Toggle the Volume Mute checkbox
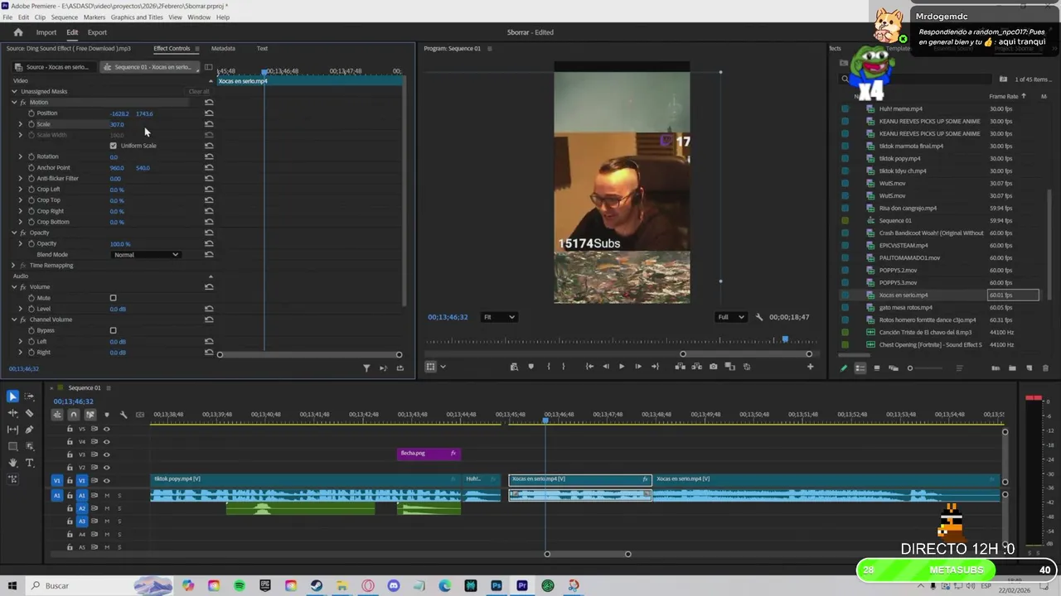The width and height of the screenshot is (1061, 596). (114, 298)
